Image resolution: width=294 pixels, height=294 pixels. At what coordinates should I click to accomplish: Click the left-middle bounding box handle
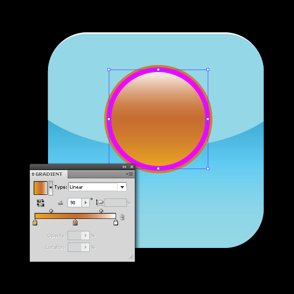(x=109, y=119)
